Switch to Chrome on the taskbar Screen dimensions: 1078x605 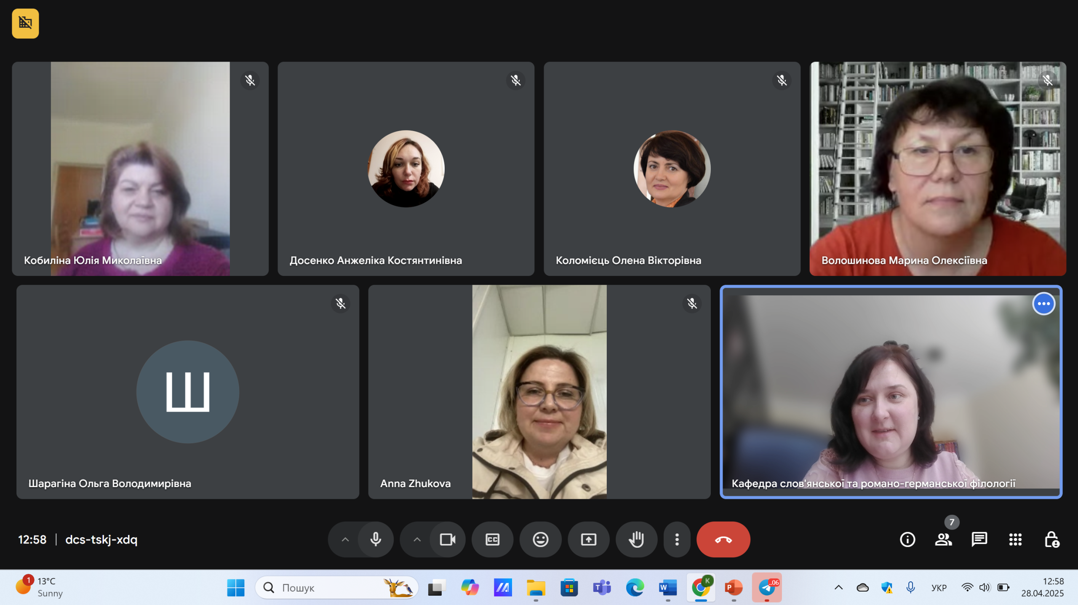pyautogui.click(x=701, y=588)
